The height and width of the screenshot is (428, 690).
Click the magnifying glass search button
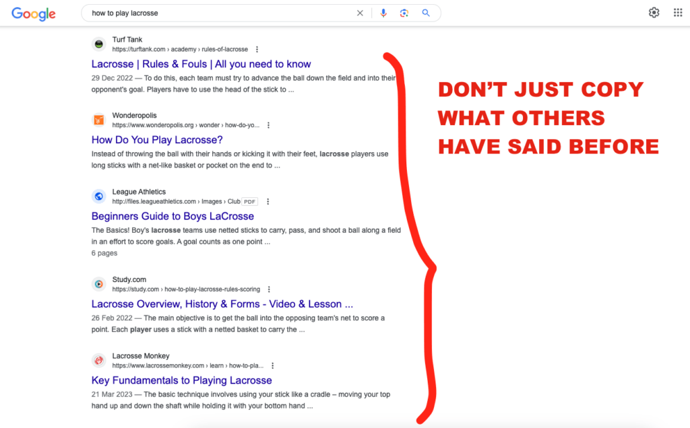point(426,13)
